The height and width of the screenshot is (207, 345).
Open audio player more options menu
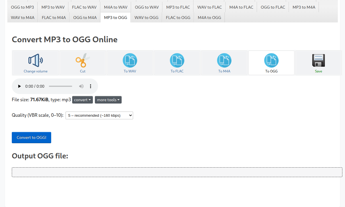pyautogui.click(x=91, y=86)
